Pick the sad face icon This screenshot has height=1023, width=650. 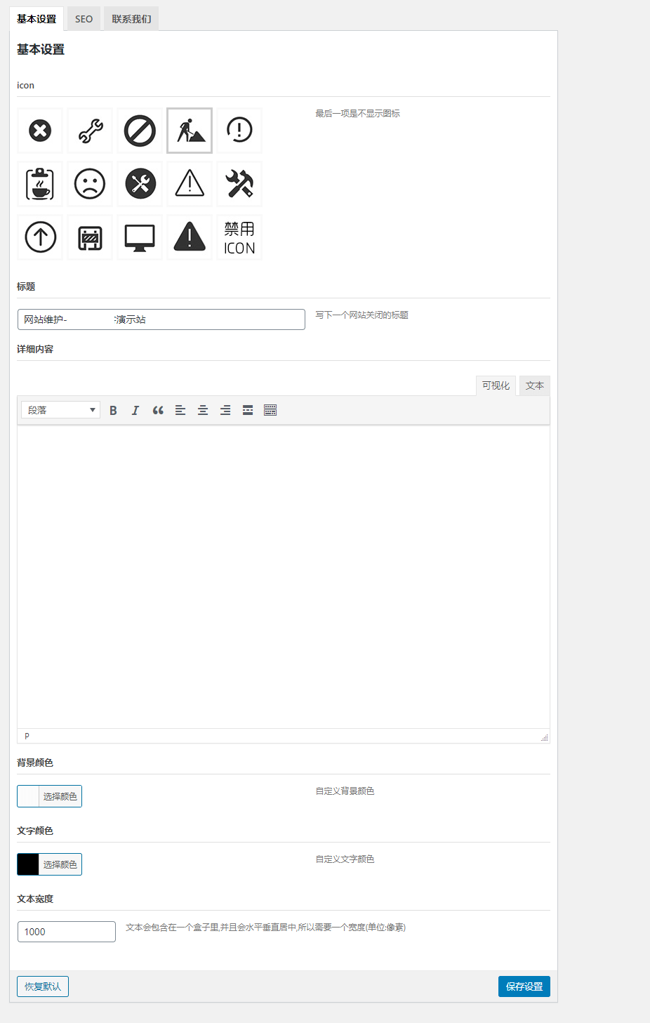(x=90, y=184)
